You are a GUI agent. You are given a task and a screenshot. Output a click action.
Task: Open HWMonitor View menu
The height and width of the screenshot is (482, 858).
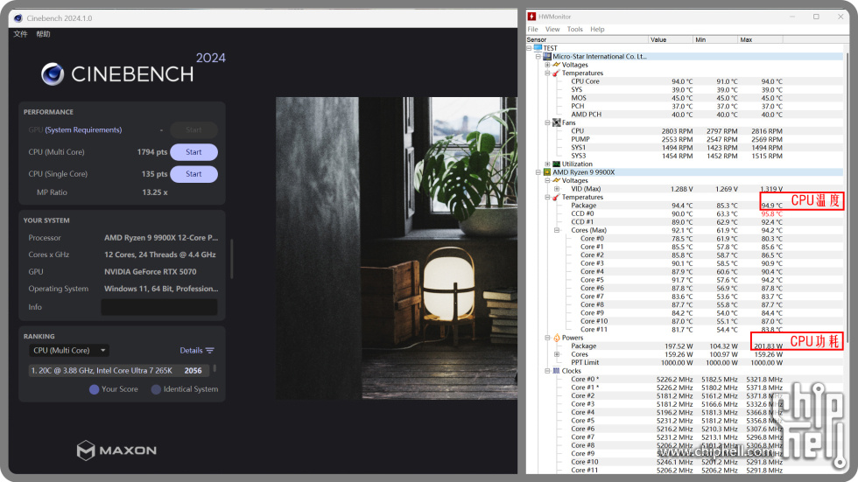point(552,29)
